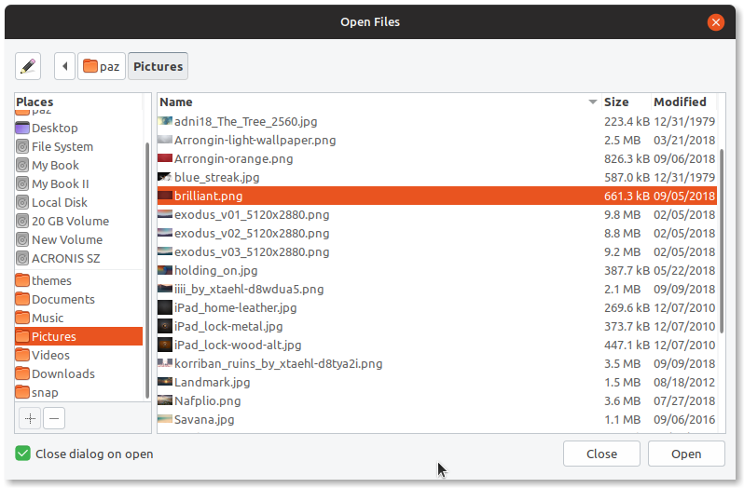Open Documents bookmark folder

tap(78, 300)
